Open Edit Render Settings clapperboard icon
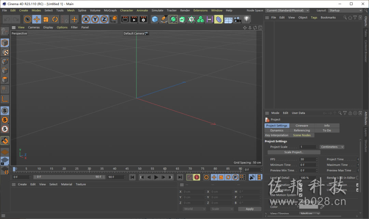Image resolution: width=369 pixels, height=219 pixels. tap(143, 19)
